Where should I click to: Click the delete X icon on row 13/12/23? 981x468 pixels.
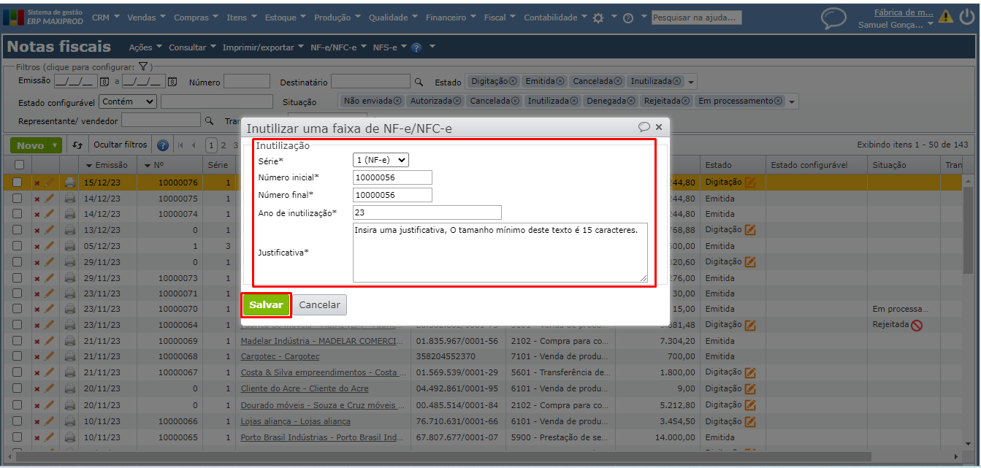37,230
